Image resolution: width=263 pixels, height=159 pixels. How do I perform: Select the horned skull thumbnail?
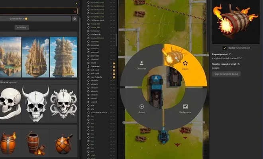coord(36,101)
